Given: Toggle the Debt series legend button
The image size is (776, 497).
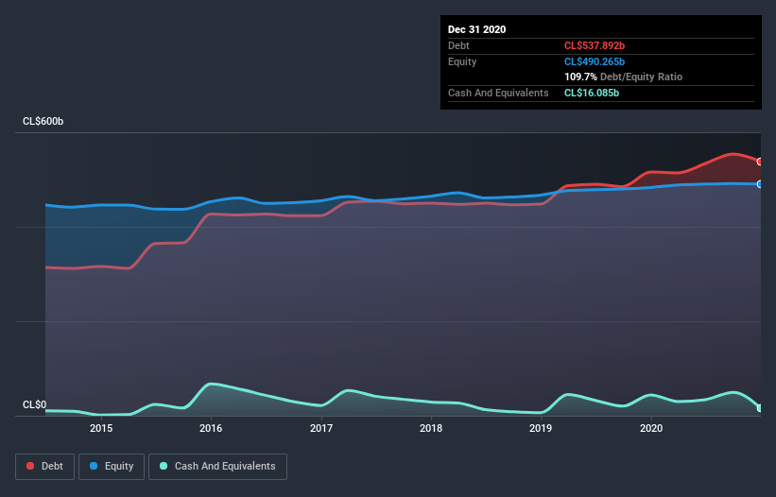Looking at the screenshot, I should point(45,467).
